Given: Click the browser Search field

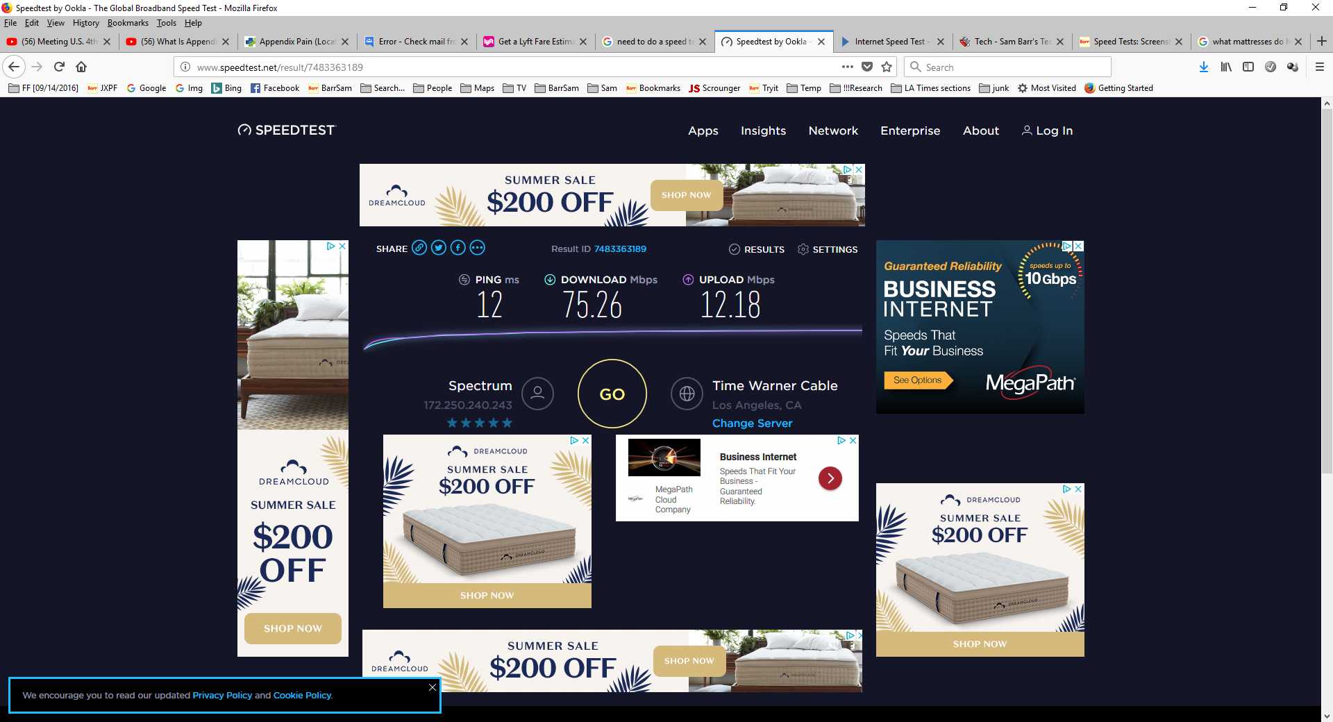Looking at the screenshot, I should [x=1007, y=67].
